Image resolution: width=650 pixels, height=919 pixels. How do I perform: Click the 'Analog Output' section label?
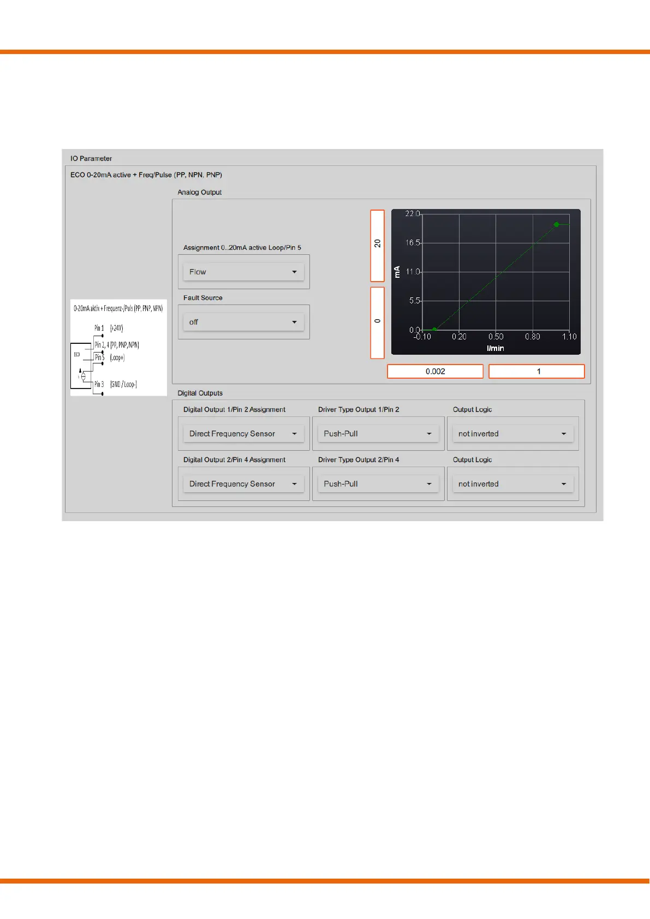click(x=200, y=193)
